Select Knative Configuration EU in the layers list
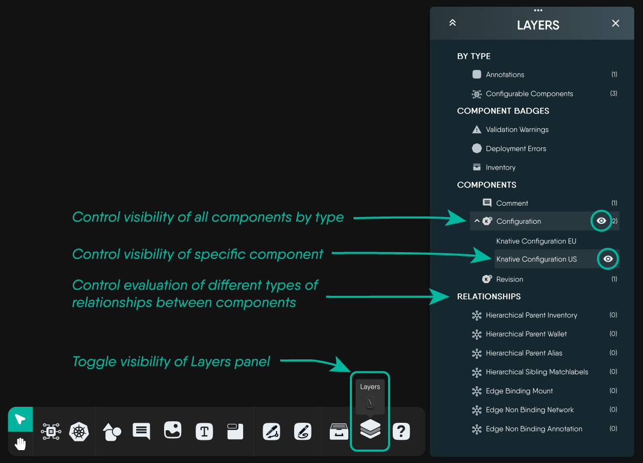643x463 pixels. click(x=536, y=241)
